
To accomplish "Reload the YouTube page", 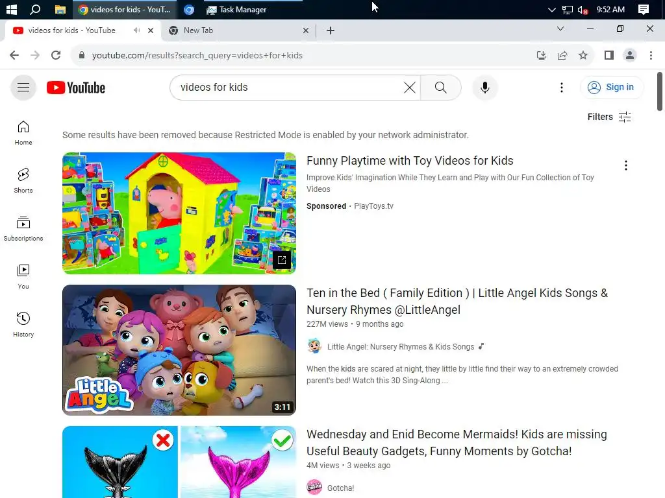I will [56, 56].
